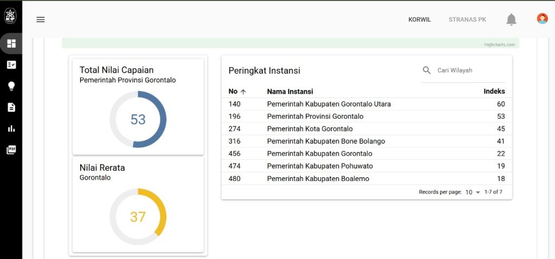The image size is (555, 259).
Task: Open the dashboard grid icon in sidebar
Action: click(11, 43)
